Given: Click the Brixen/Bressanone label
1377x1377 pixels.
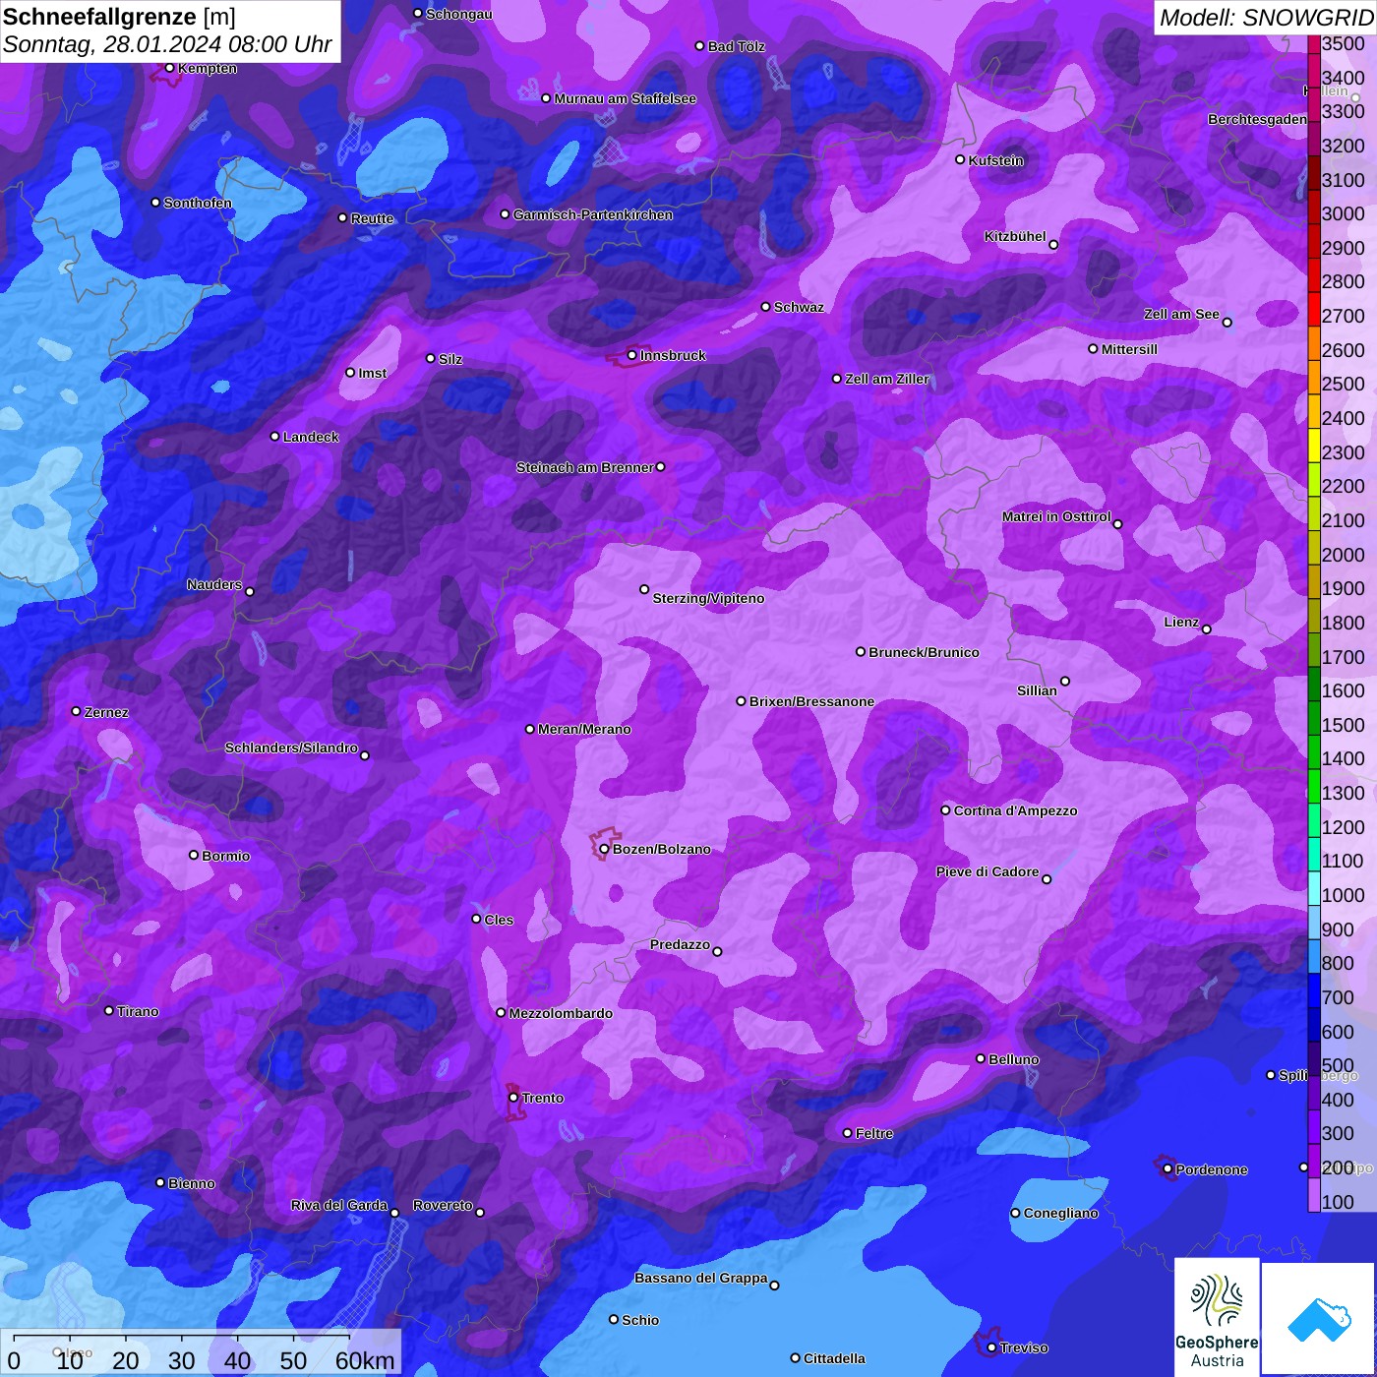Looking at the screenshot, I should point(811,701).
